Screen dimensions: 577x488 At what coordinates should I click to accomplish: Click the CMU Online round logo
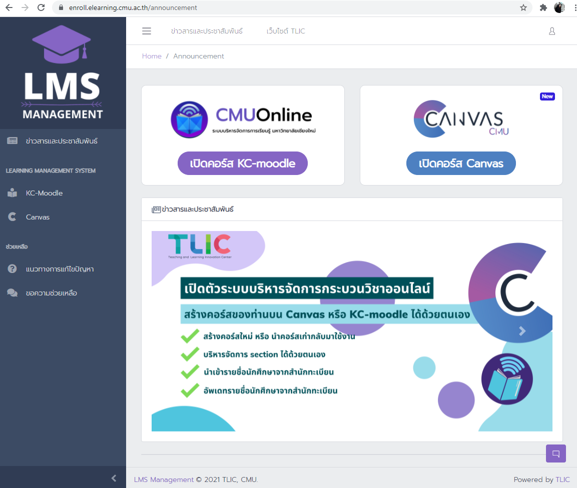click(189, 119)
